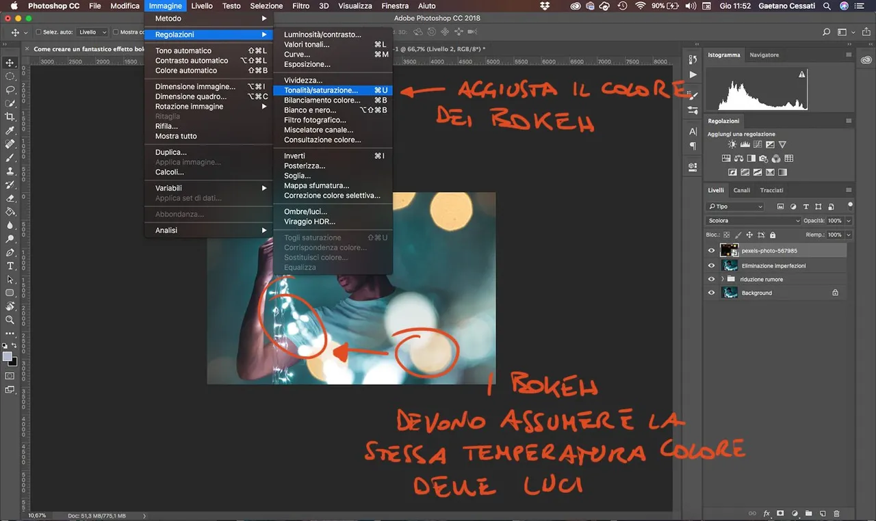Click the Opacità 100% value field

834,221
